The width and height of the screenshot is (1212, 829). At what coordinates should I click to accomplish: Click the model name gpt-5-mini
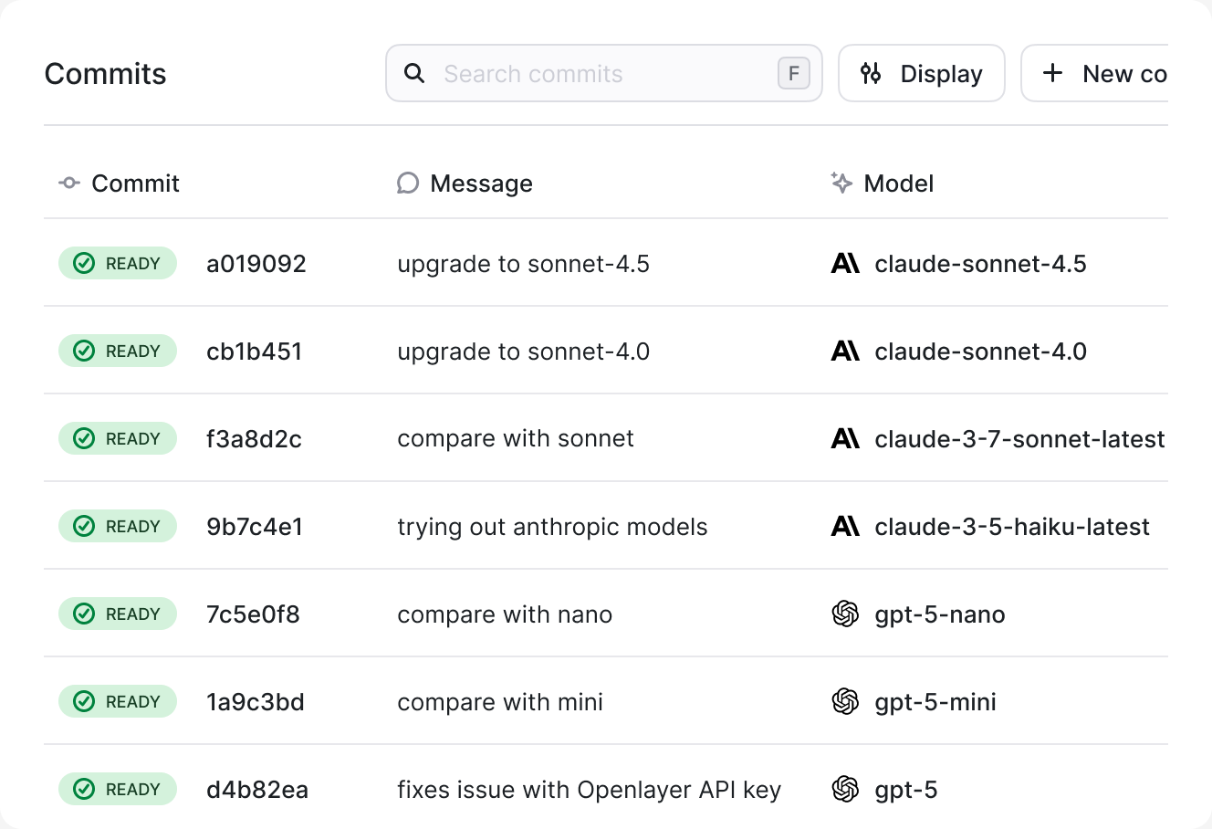(x=935, y=702)
